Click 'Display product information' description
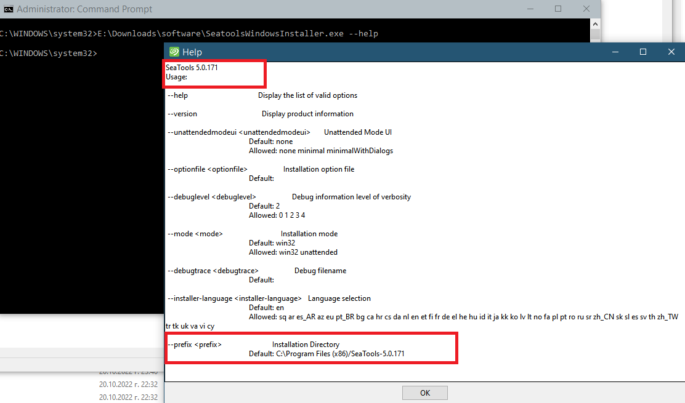This screenshot has height=403, width=685. click(307, 113)
